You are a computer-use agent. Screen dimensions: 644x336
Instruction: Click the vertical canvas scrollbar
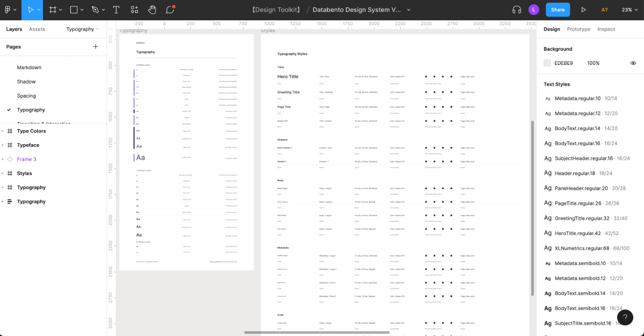point(532,208)
